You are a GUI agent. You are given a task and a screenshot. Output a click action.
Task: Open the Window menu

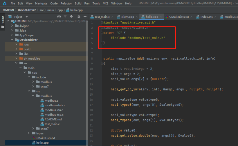tap(117, 3)
